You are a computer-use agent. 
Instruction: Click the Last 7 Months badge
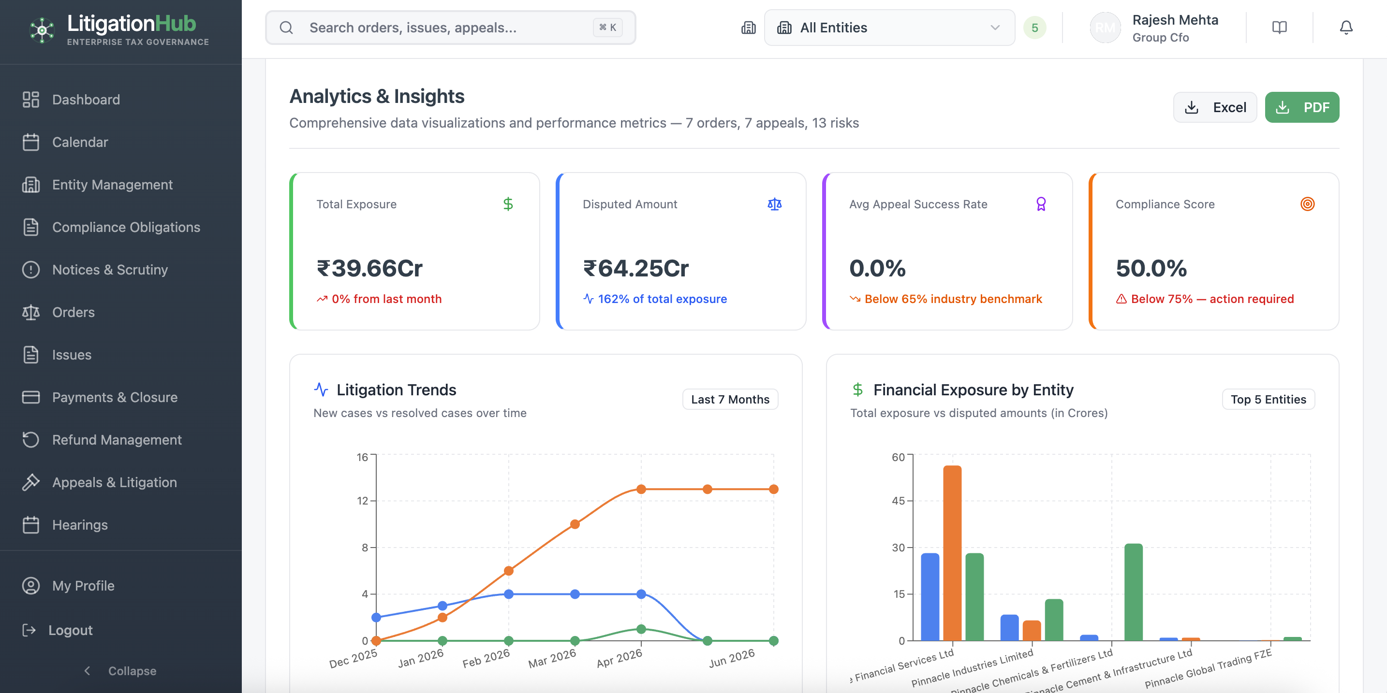pos(730,399)
